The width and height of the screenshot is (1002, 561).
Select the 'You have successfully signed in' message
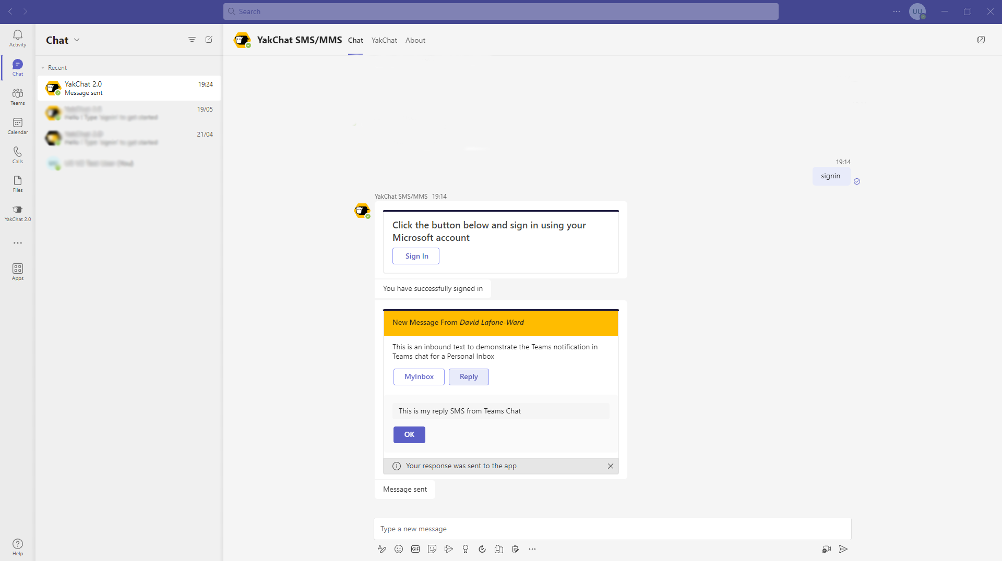click(x=433, y=289)
